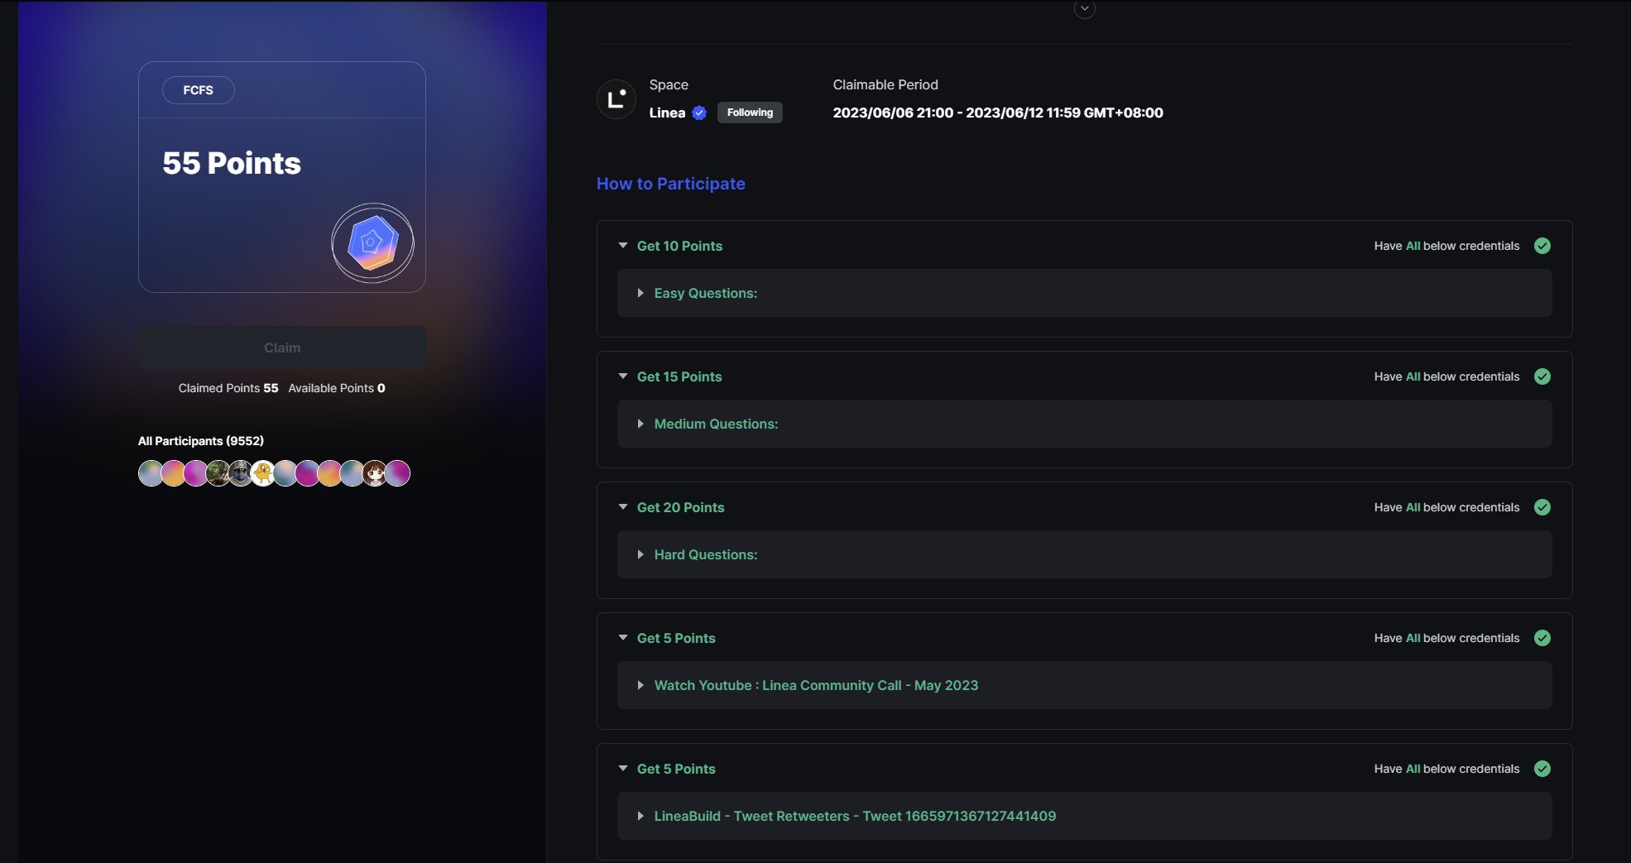
Task: Click 'Have All below credentials' for Get 10 Points
Action: click(1446, 246)
